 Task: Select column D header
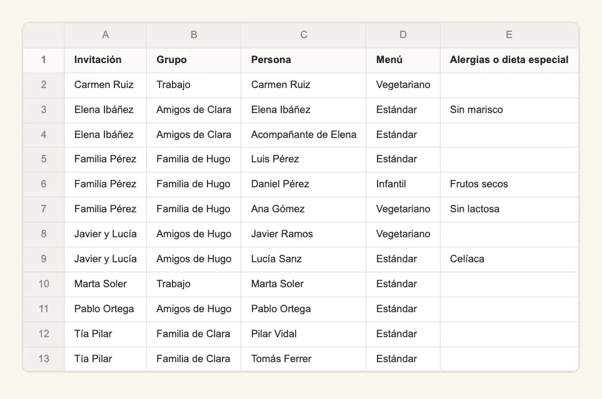403,35
